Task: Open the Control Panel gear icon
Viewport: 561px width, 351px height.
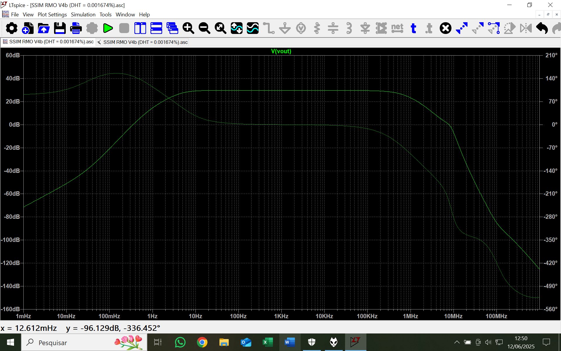Action: pos(12,28)
